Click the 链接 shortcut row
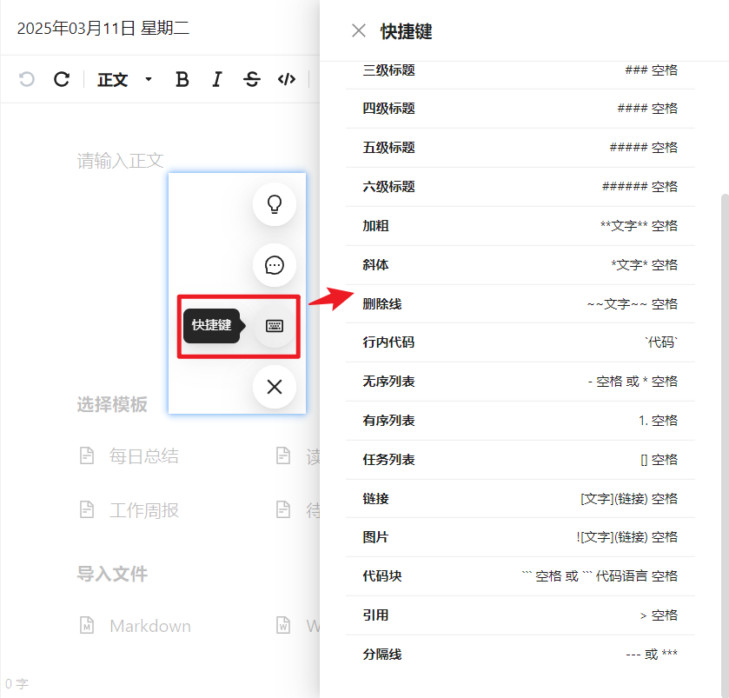Image resolution: width=729 pixels, height=698 pixels. point(520,499)
